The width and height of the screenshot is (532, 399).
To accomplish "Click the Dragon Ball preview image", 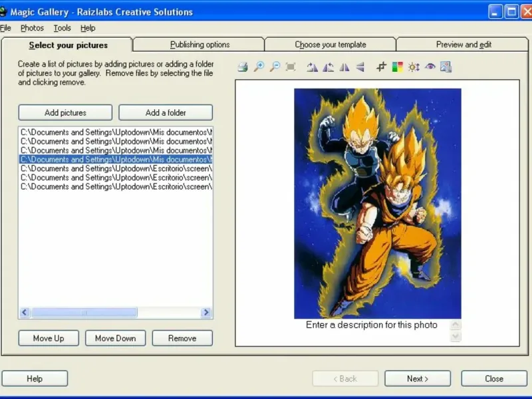I will [377, 203].
